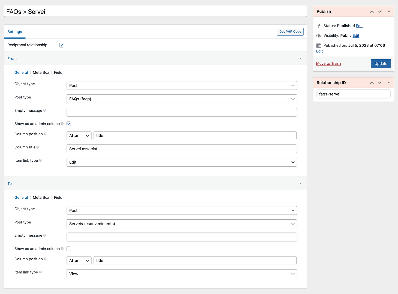Image resolution: width=398 pixels, height=294 pixels.
Task: Move Publish box down arrow
Action: pos(380,11)
